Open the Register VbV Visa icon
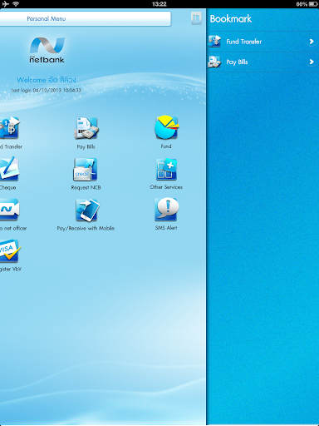319x426 pixels. pyautogui.click(x=10, y=251)
